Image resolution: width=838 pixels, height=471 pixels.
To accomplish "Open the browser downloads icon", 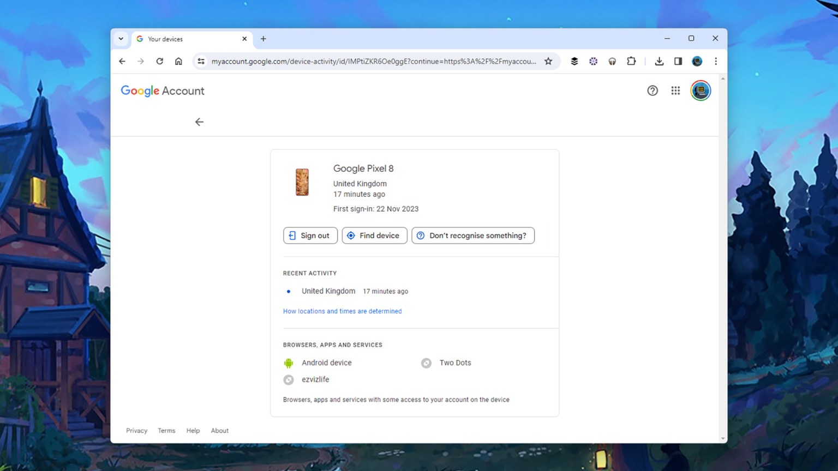I will click(659, 62).
